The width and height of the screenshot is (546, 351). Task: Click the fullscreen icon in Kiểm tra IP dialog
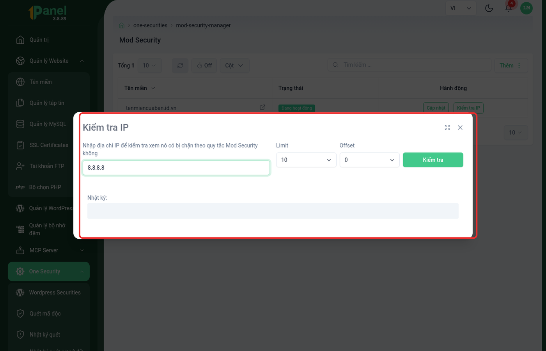(x=447, y=128)
